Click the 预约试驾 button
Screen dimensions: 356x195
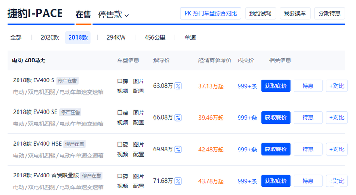pyautogui.click(x=260, y=13)
